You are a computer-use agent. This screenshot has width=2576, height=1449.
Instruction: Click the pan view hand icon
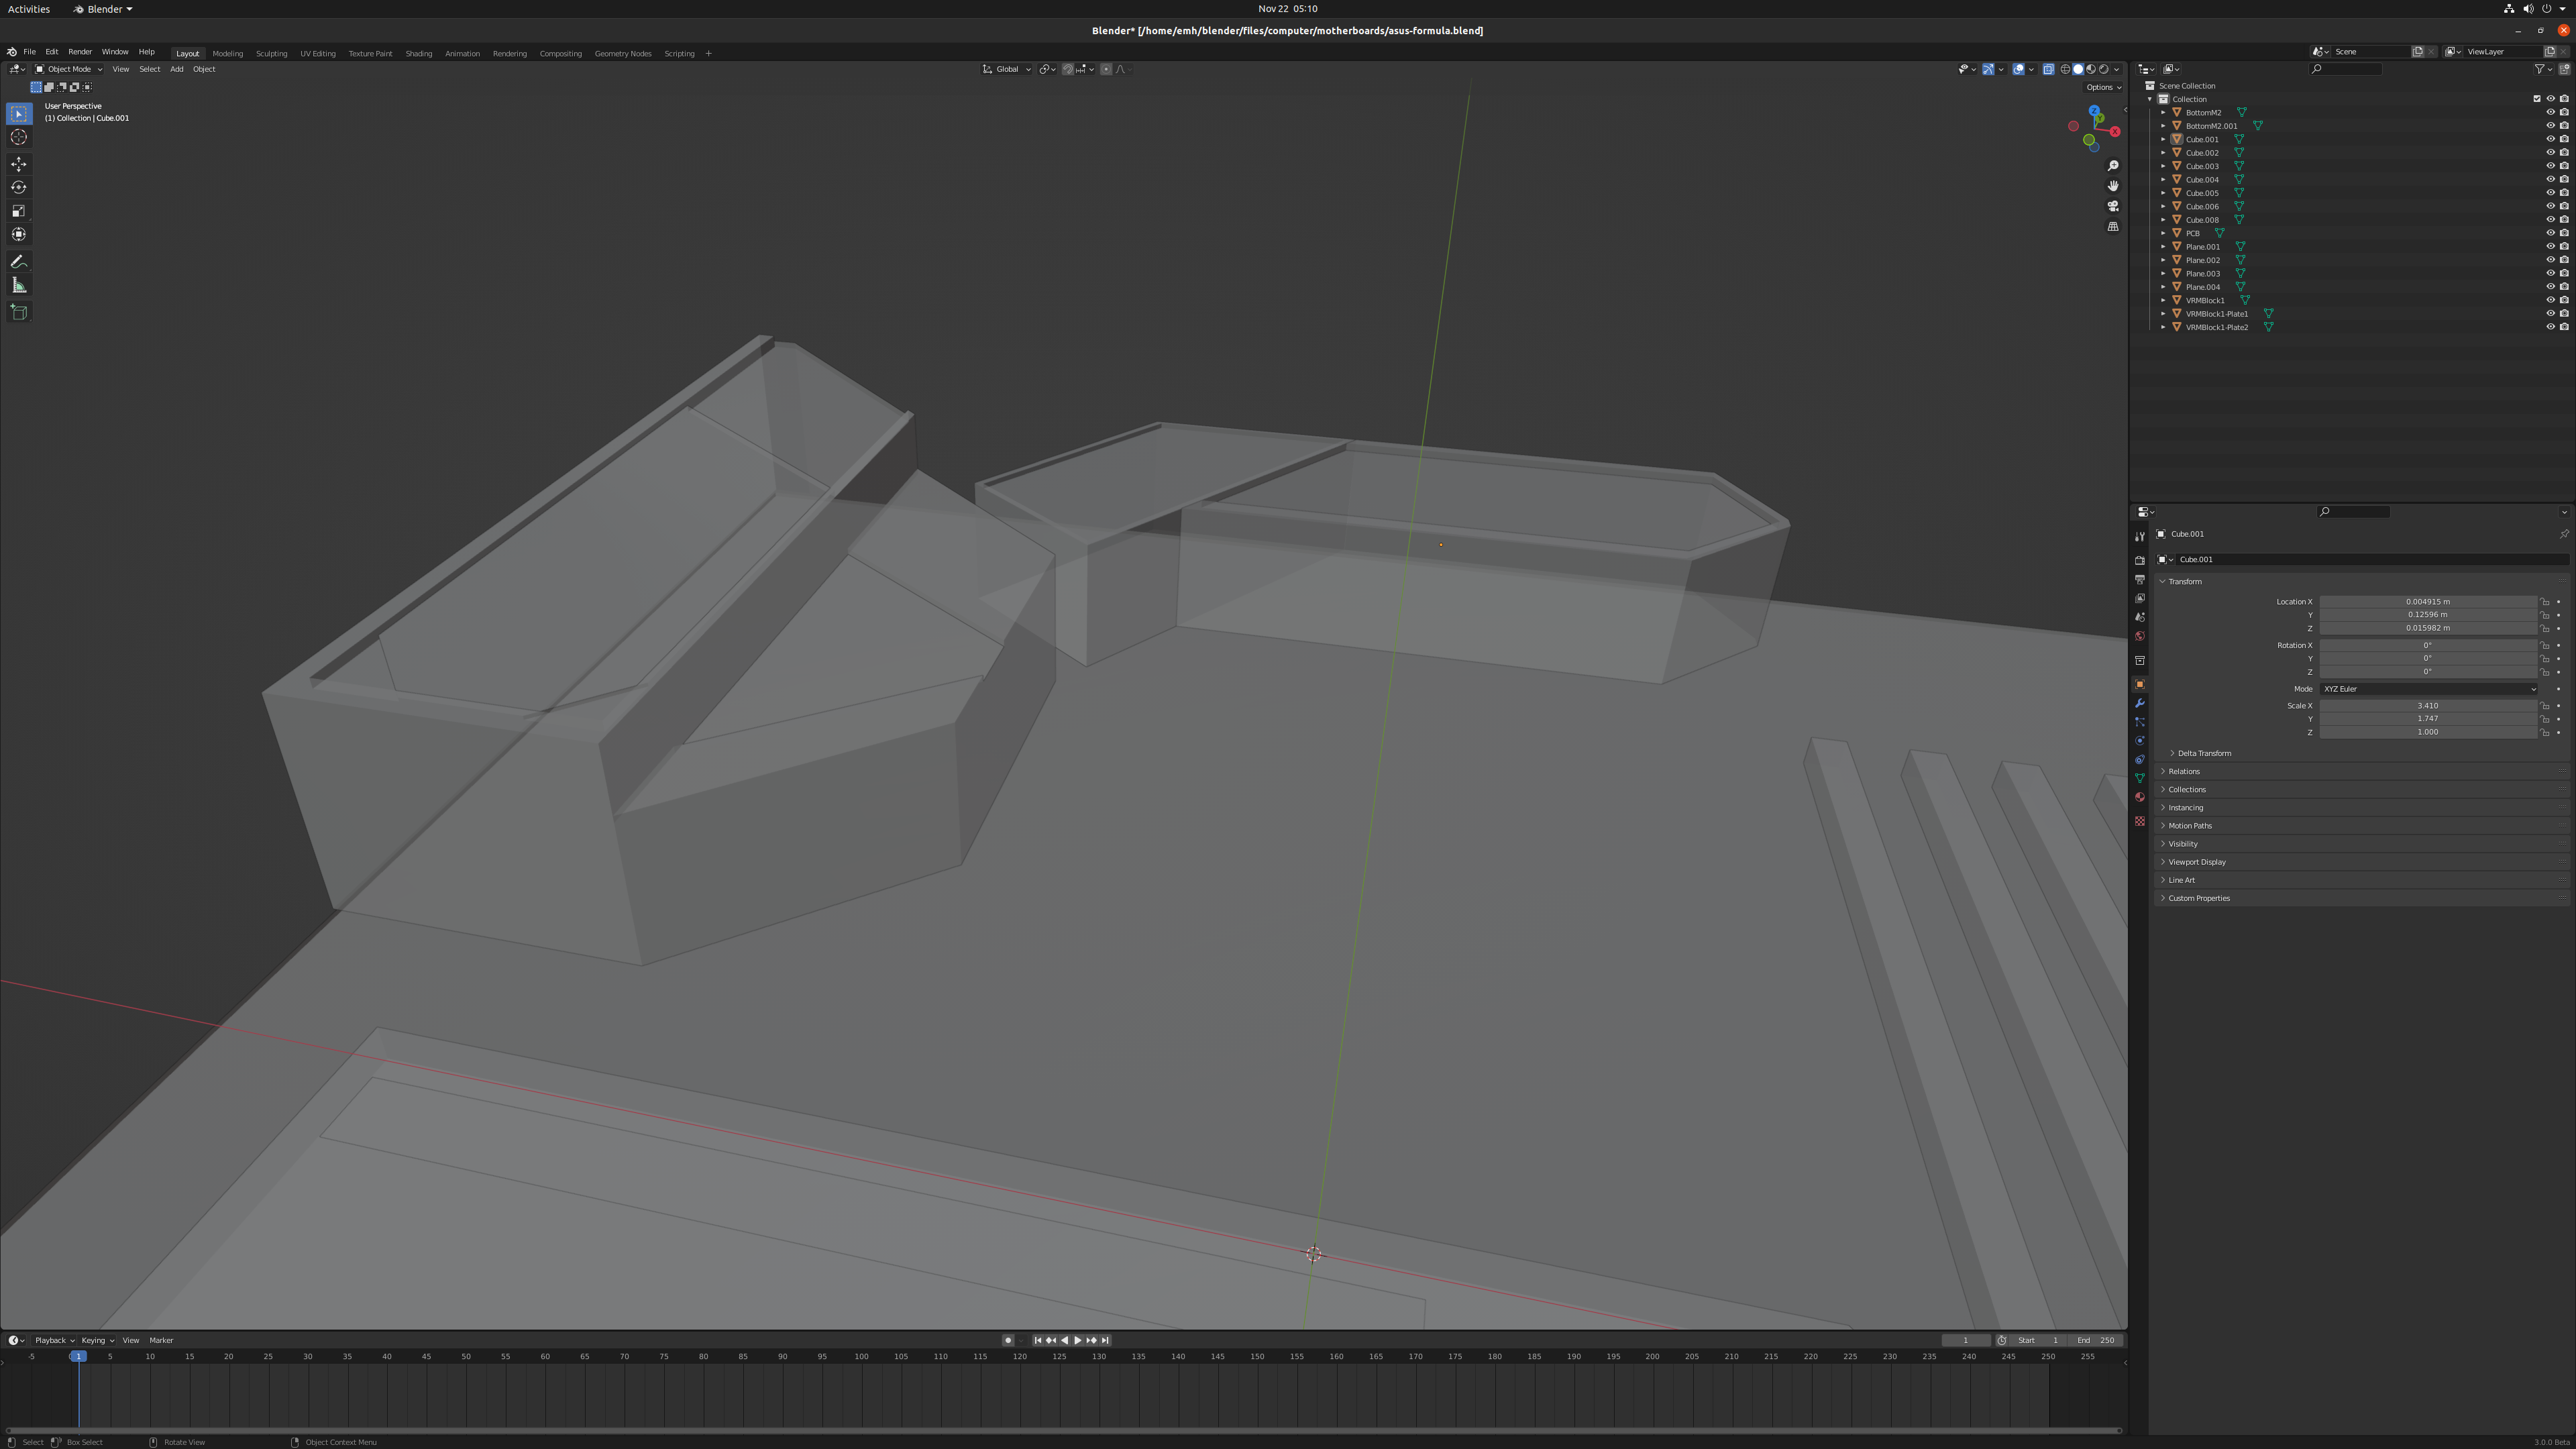tap(2113, 186)
